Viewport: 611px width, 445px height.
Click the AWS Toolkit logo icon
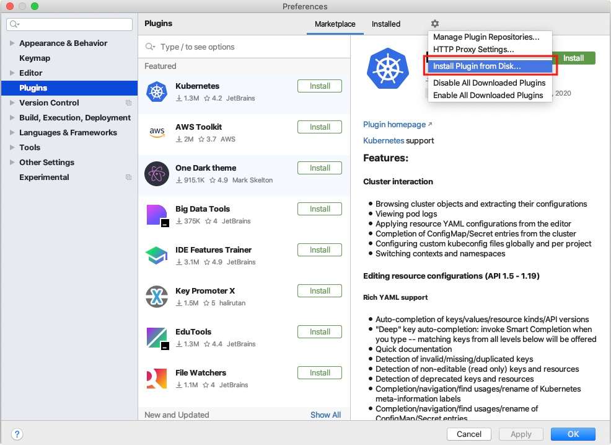[x=157, y=133]
